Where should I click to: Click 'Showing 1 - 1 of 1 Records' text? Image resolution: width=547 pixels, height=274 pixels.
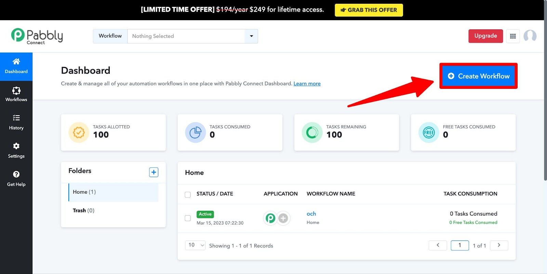tap(241, 246)
